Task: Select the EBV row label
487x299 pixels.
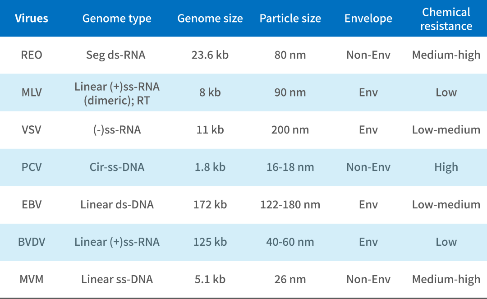Action: coord(32,205)
